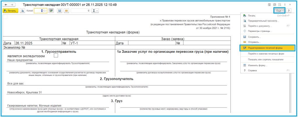Open print preview magnifier icon in toolbar
Image resolution: width=298 pixels, height=117 pixels.
coord(22,11)
